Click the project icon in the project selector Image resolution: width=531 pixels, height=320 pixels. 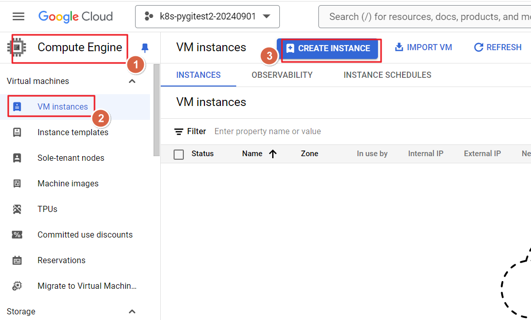pyautogui.click(x=148, y=16)
